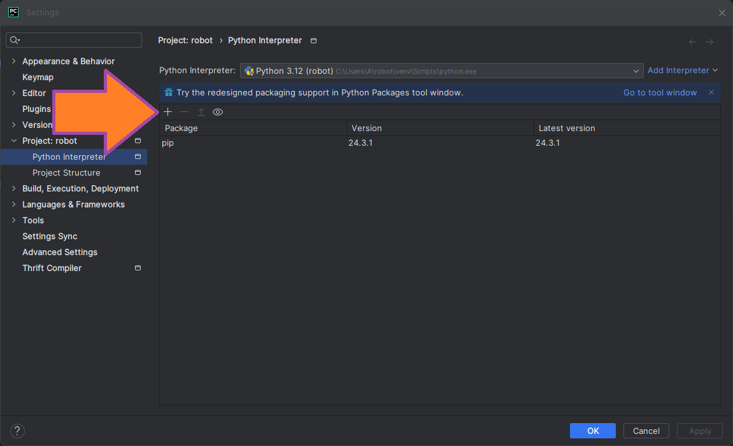This screenshot has height=446, width=733.
Task: Click the PyCharm logo in title bar
Action: pyautogui.click(x=13, y=12)
